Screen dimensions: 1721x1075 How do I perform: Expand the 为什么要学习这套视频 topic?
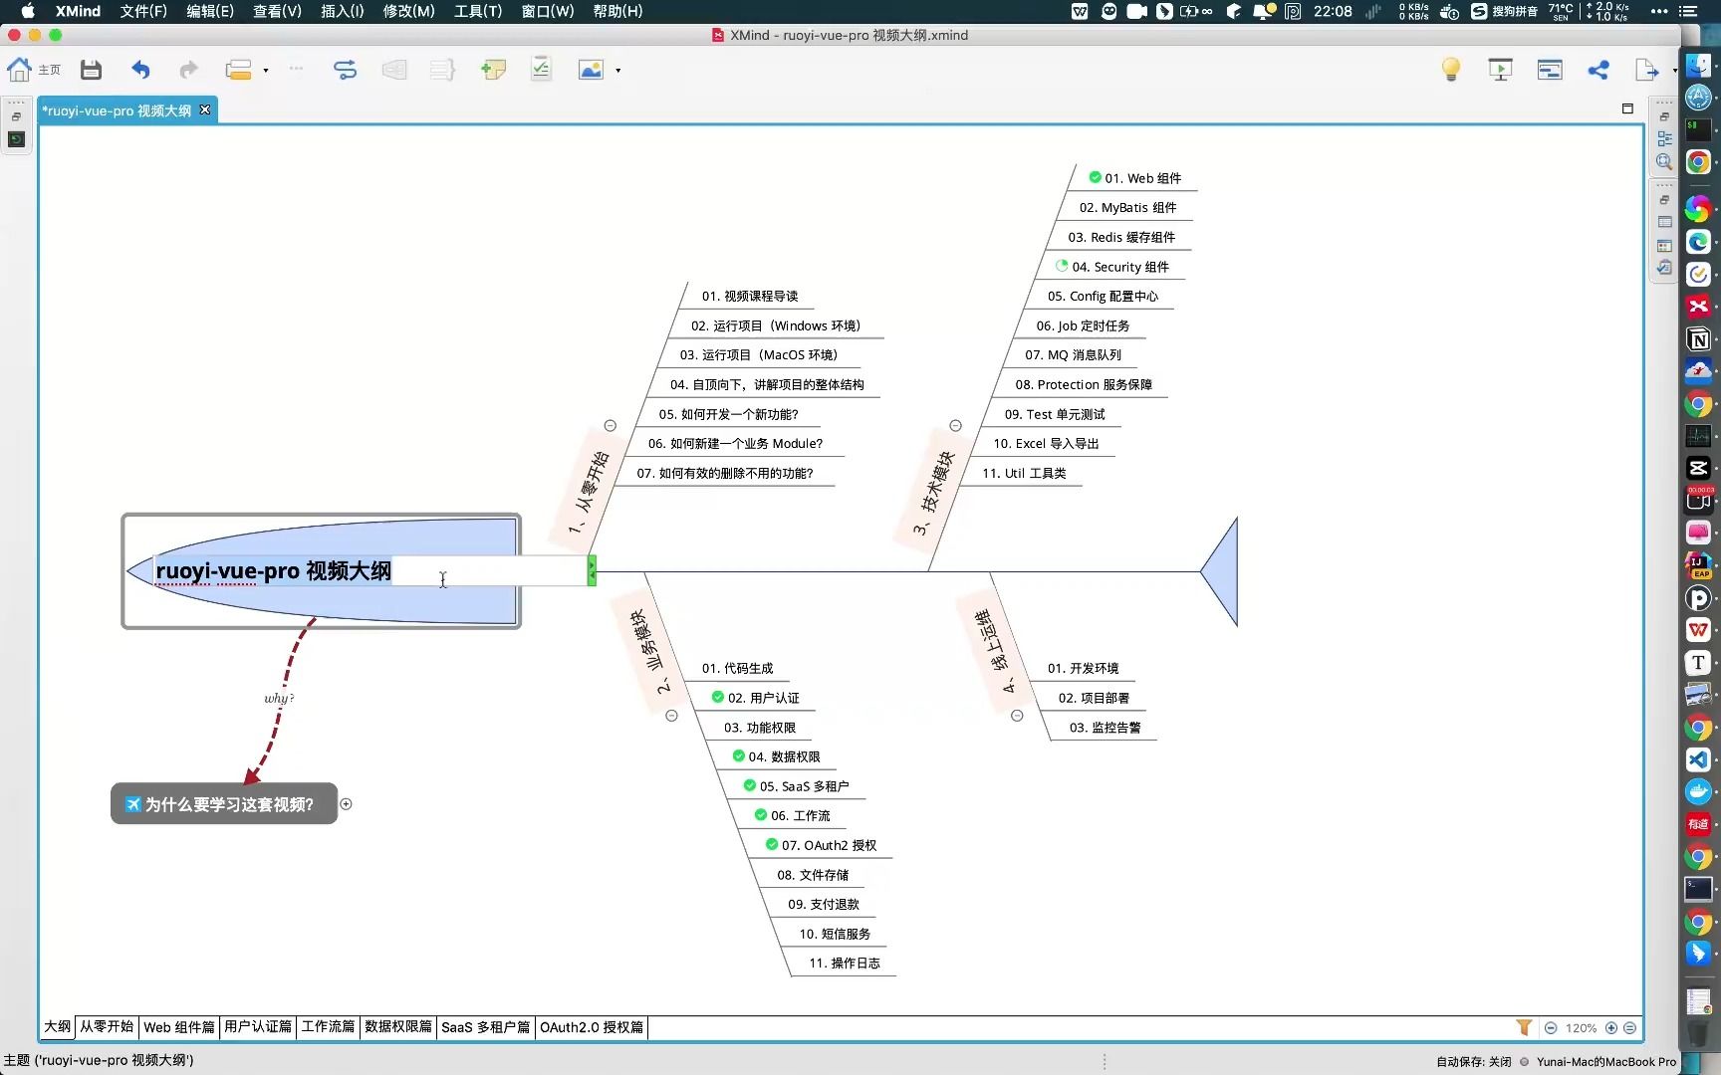[346, 804]
